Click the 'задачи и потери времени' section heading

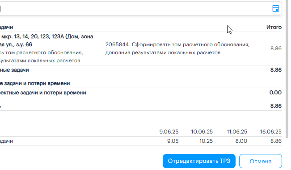(35, 83)
